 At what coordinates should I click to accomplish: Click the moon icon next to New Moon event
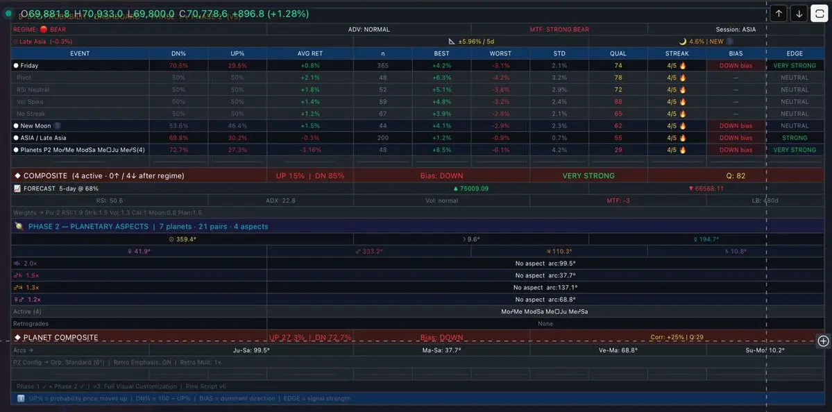coord(58,126)
